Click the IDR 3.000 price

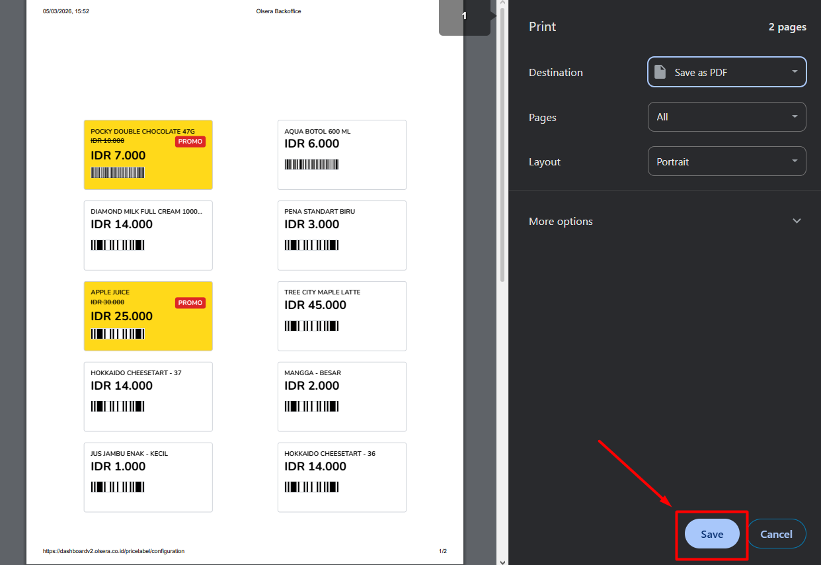point(312,224)
